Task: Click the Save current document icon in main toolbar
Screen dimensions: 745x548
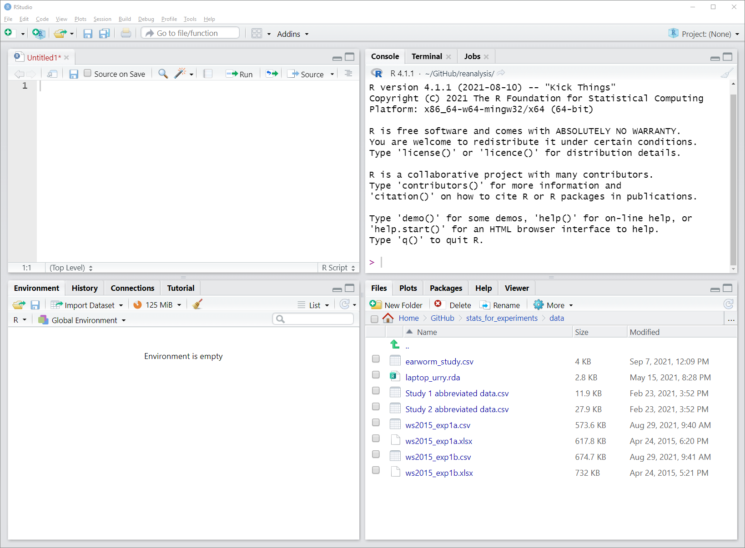Action: [x=88, y=34]
